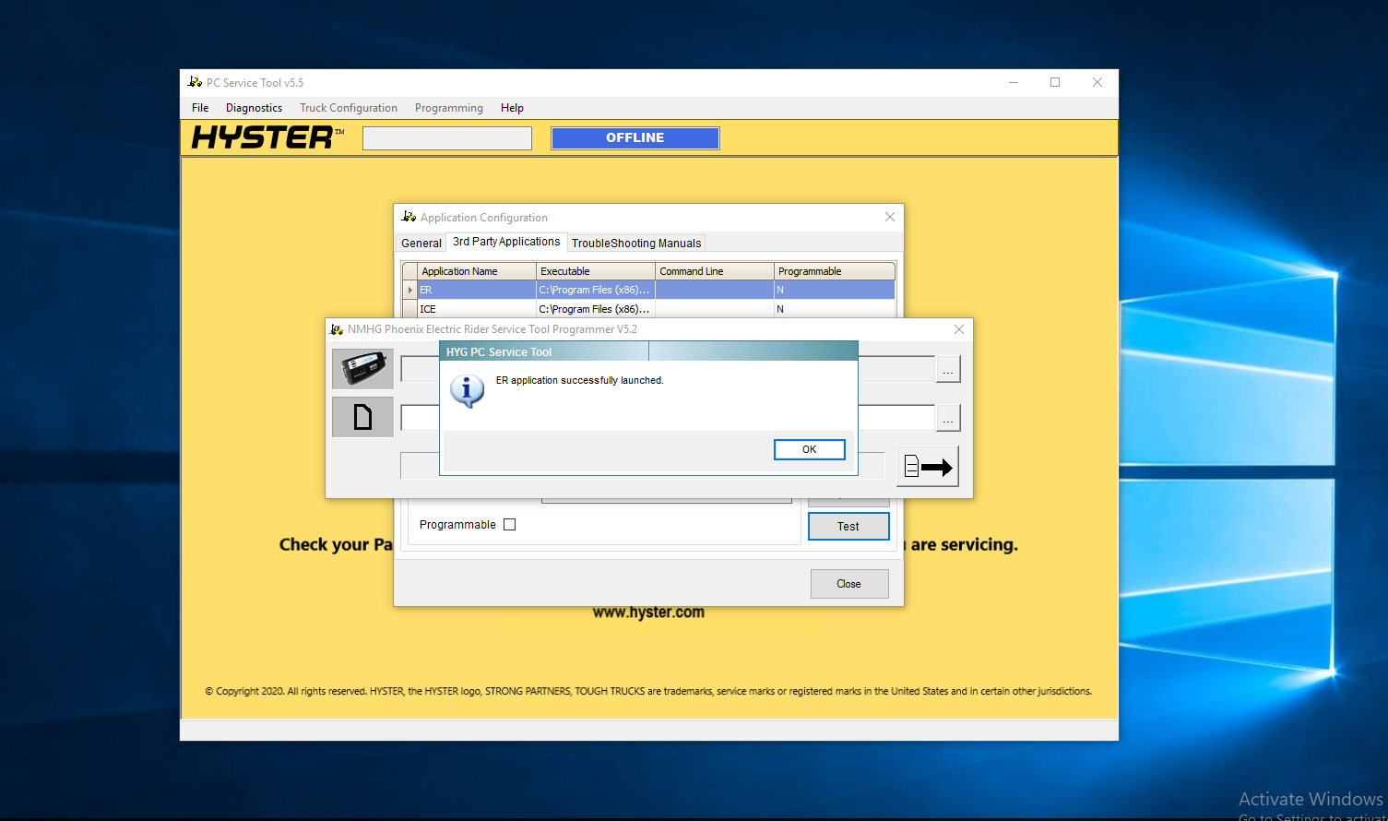Click the message 'ER application successfully launched.'
The height and width of the screenshot is (821, 1388).
580,380
